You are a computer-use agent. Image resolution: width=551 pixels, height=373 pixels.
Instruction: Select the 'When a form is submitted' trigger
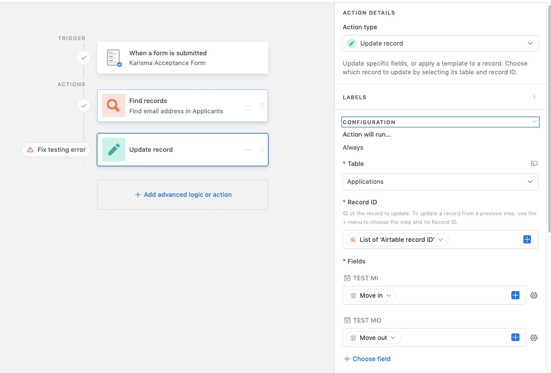182,58
